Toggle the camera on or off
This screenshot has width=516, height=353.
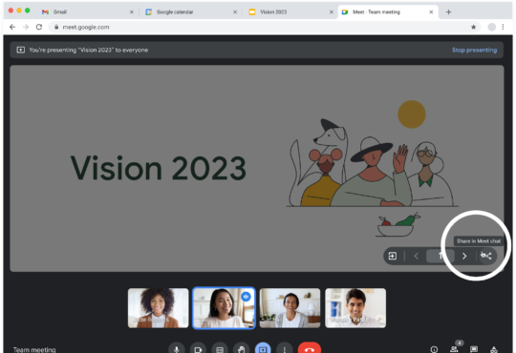click(198, 348)
